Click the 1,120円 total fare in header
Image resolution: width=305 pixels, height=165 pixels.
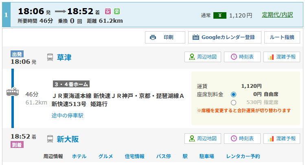coord(241,15)
